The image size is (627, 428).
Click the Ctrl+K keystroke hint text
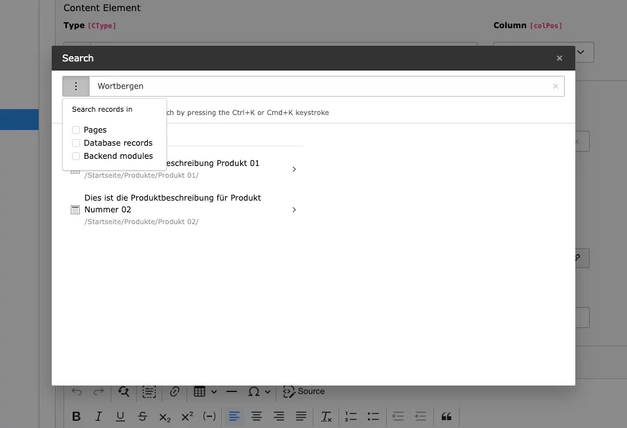tap(247, 112)
